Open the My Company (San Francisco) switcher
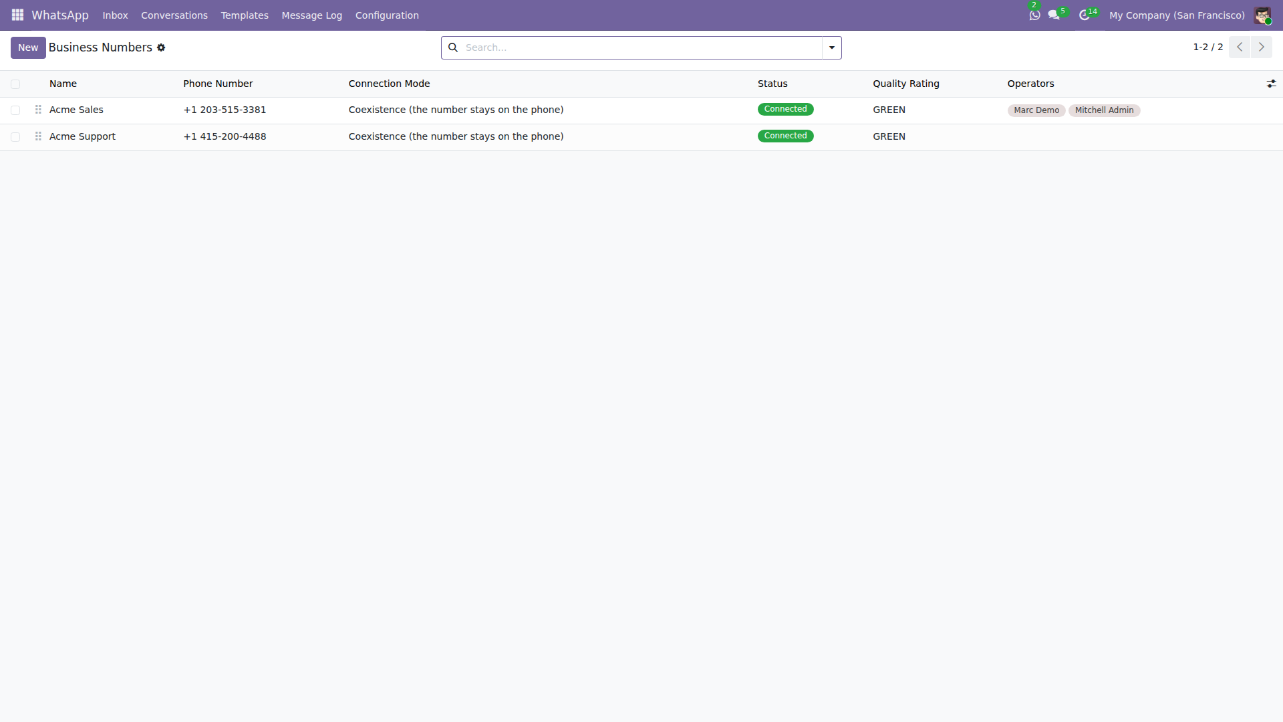This screenshot has height=722, width=1283. tap(1177, 15)
